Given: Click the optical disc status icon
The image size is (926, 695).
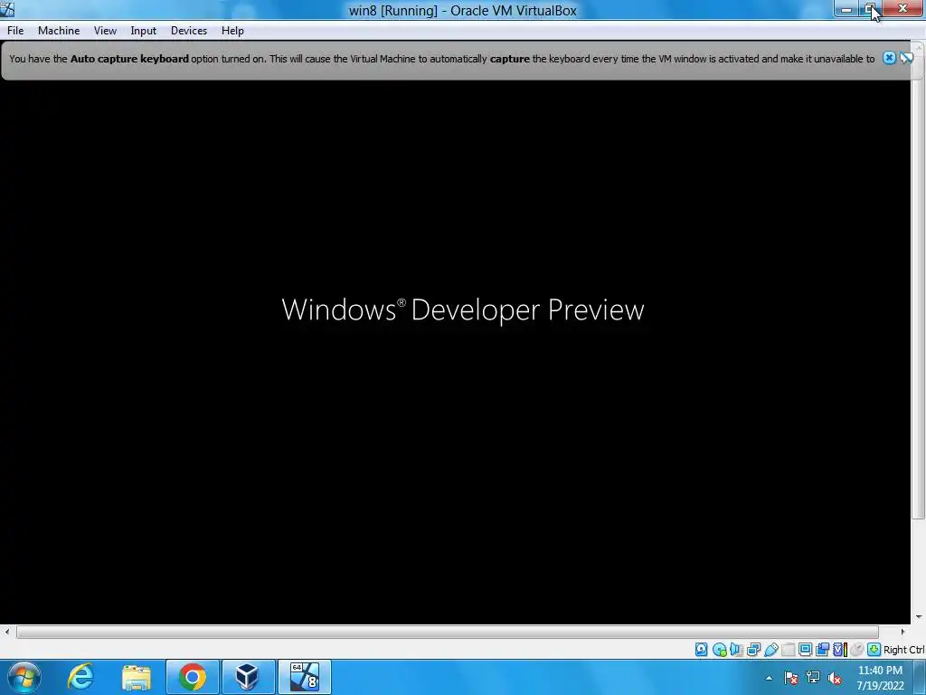Looking at the screenshot, I should tap(719, 650).
